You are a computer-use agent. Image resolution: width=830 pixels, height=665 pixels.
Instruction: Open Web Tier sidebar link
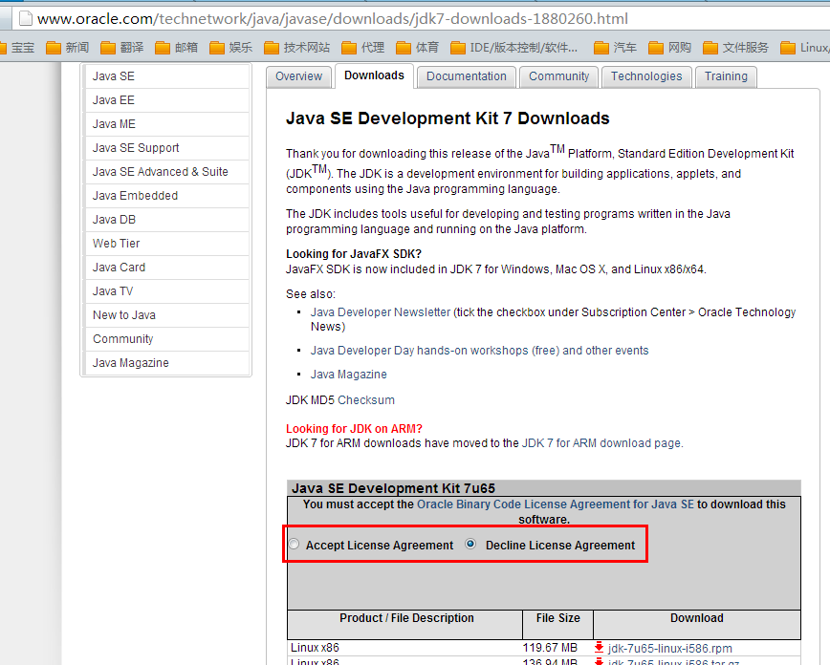tap(166, 244)
